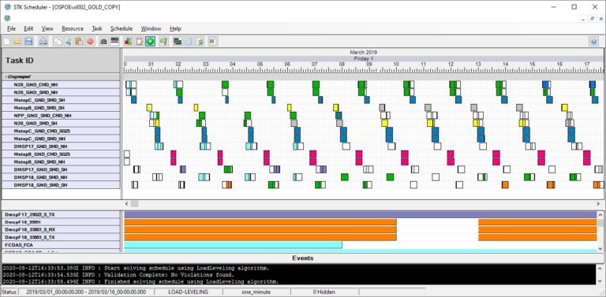Open the View menu
Image resolution: width=606 pixels, height=297 pixels.
[47, 28]
